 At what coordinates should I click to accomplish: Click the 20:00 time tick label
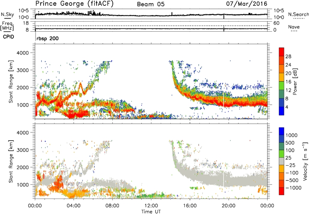(229, 206)
